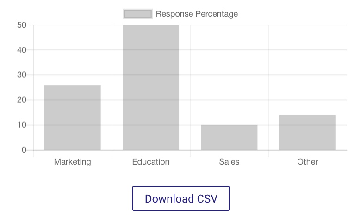Click the Education x-axis label

click(151, 162)
